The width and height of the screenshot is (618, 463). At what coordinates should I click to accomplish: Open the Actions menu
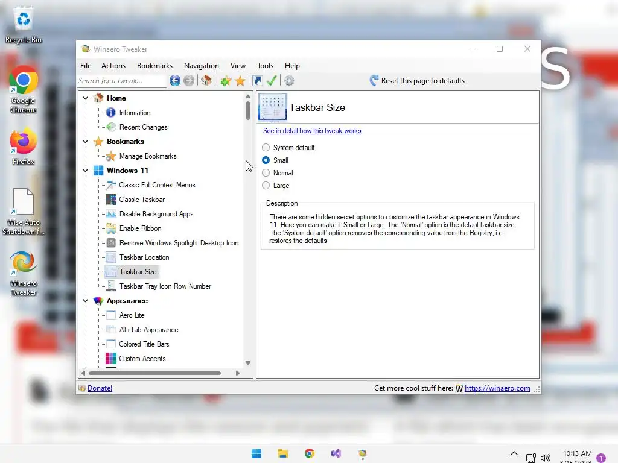(113, 66)
